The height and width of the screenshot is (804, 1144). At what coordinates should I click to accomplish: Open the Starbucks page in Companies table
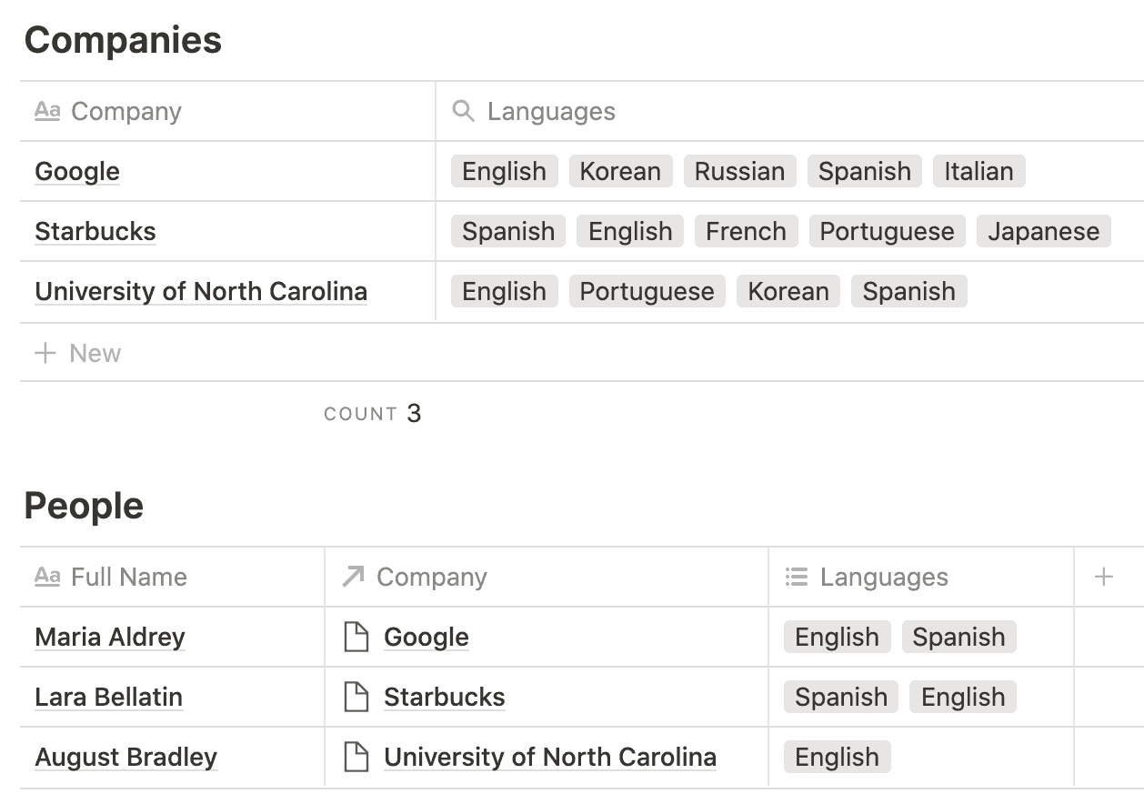pos(95,231)
